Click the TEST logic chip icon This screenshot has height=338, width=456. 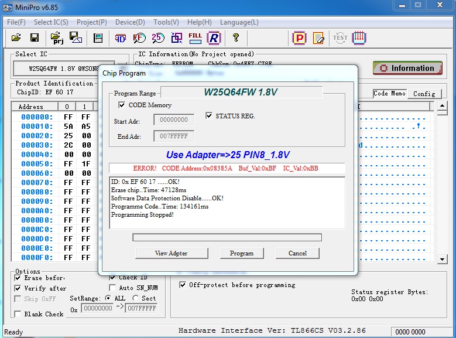340,38
